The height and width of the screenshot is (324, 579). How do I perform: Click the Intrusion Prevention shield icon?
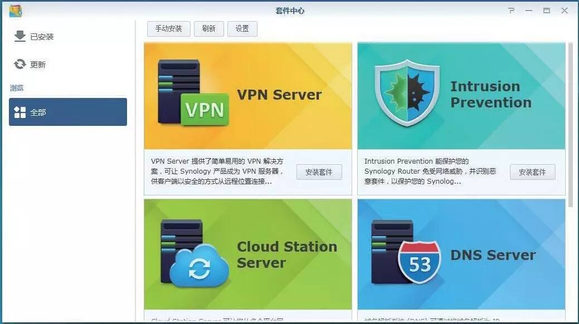click(x=407, y=93)
